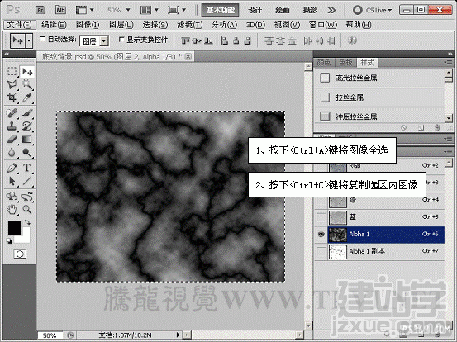Show the Alpha 1 副本 channel
The image size is (457, 342).
click(x=321, y=251)
